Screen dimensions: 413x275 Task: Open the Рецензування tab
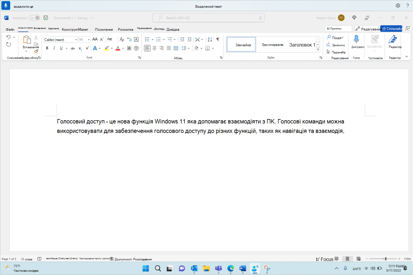tap(144, 28)
